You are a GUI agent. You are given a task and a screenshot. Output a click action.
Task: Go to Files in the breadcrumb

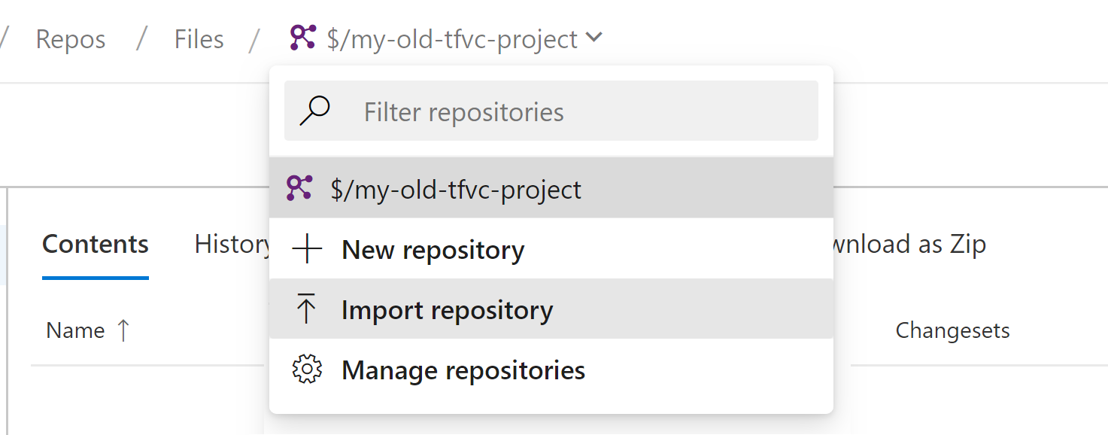[x=199, y=39]
